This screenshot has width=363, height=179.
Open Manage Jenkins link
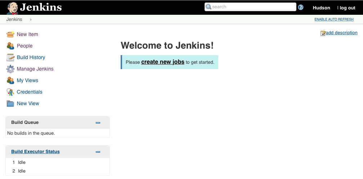coord(35,69)
